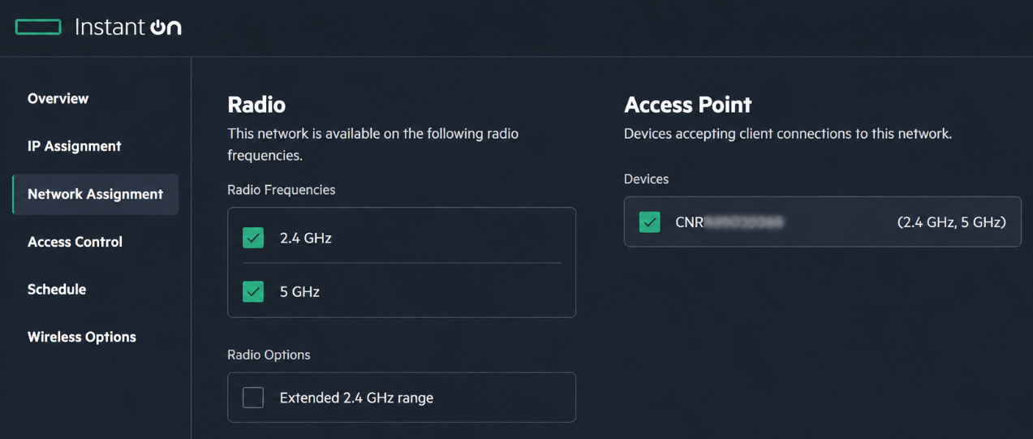Uncheck the 5 GHz radio frequency checkbox
Image resolution: width=1033 pixels, height=439 pixels.
click(x=253, y=291)
